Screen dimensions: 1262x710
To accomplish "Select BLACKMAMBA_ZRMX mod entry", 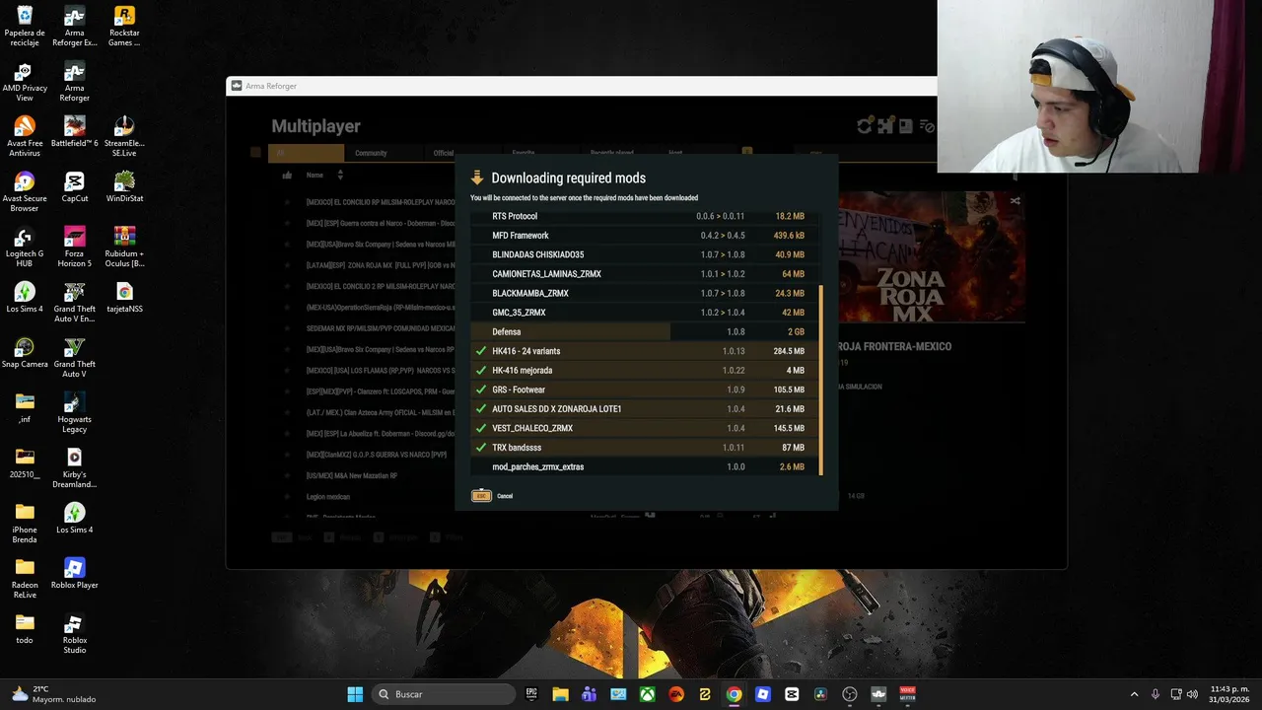I will 642,293.
